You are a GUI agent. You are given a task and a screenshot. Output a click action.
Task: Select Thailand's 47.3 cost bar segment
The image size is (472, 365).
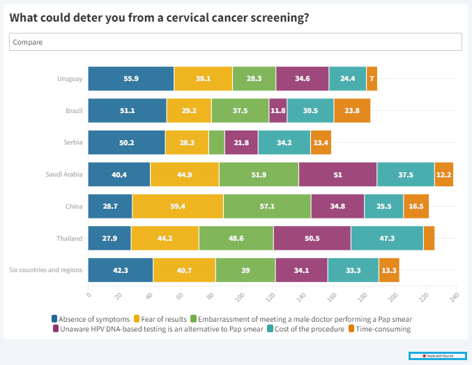click(387, 239)
